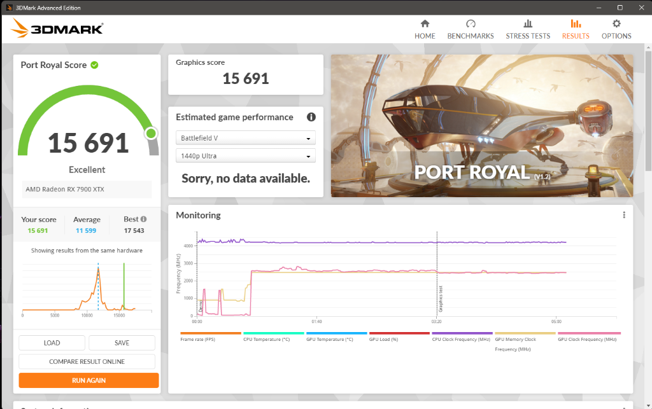652x409 pixels.
Task: Click the LOAD button
Action: pyautogui.click(x=52, y=343)
